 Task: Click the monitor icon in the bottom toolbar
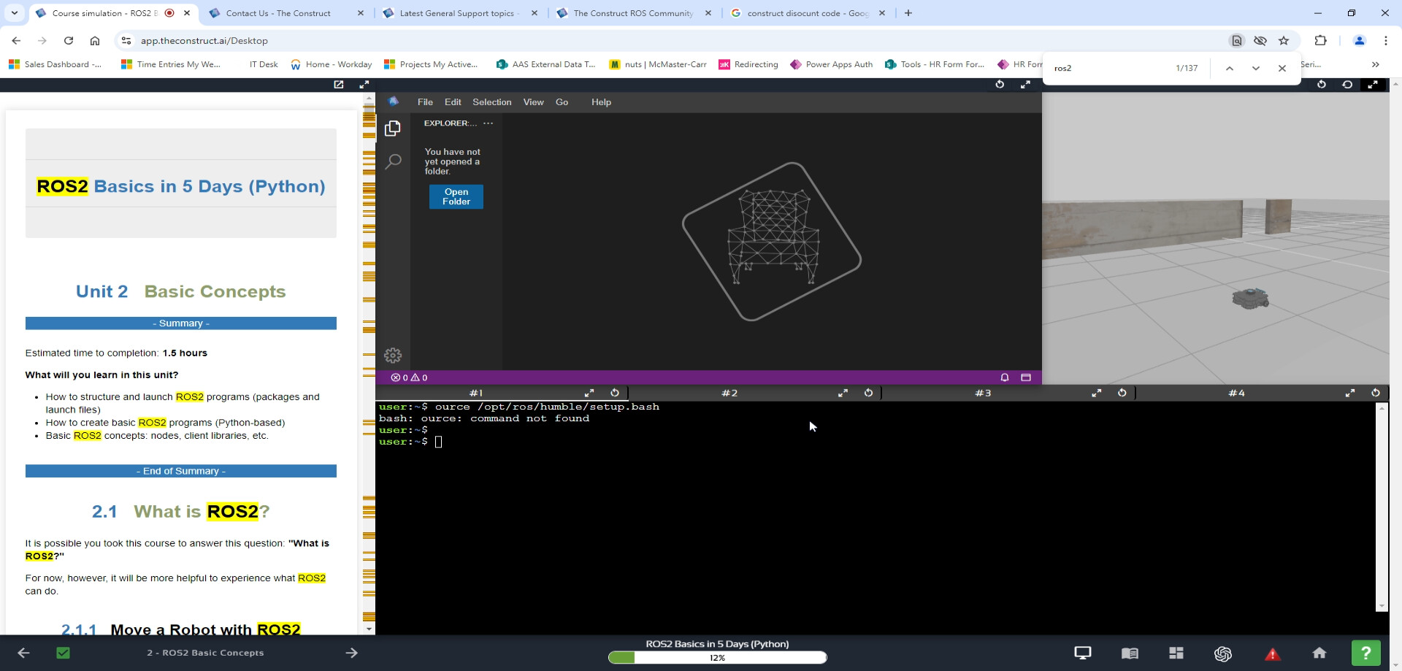pos(1083,653)
